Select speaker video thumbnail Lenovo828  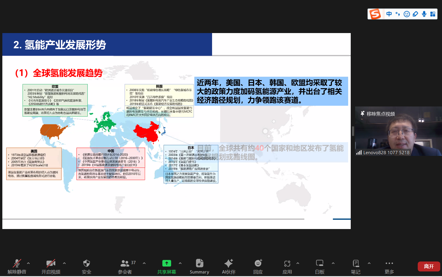coord(398,131)
